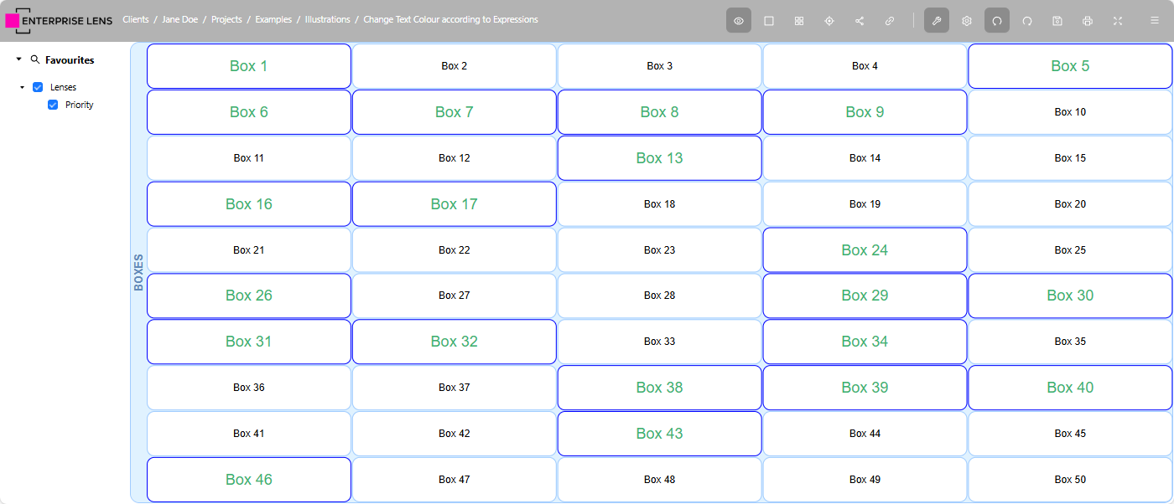Click the crosshair target icon
Viewport: 1174px width, 504px height.
(x=829, y=21)
